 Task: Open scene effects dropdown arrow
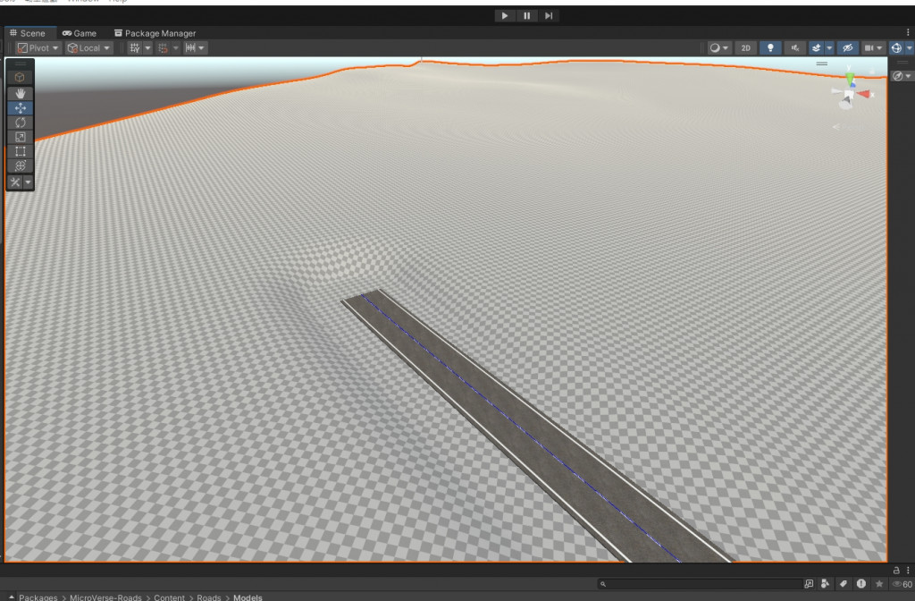click(x=829, y=48)
